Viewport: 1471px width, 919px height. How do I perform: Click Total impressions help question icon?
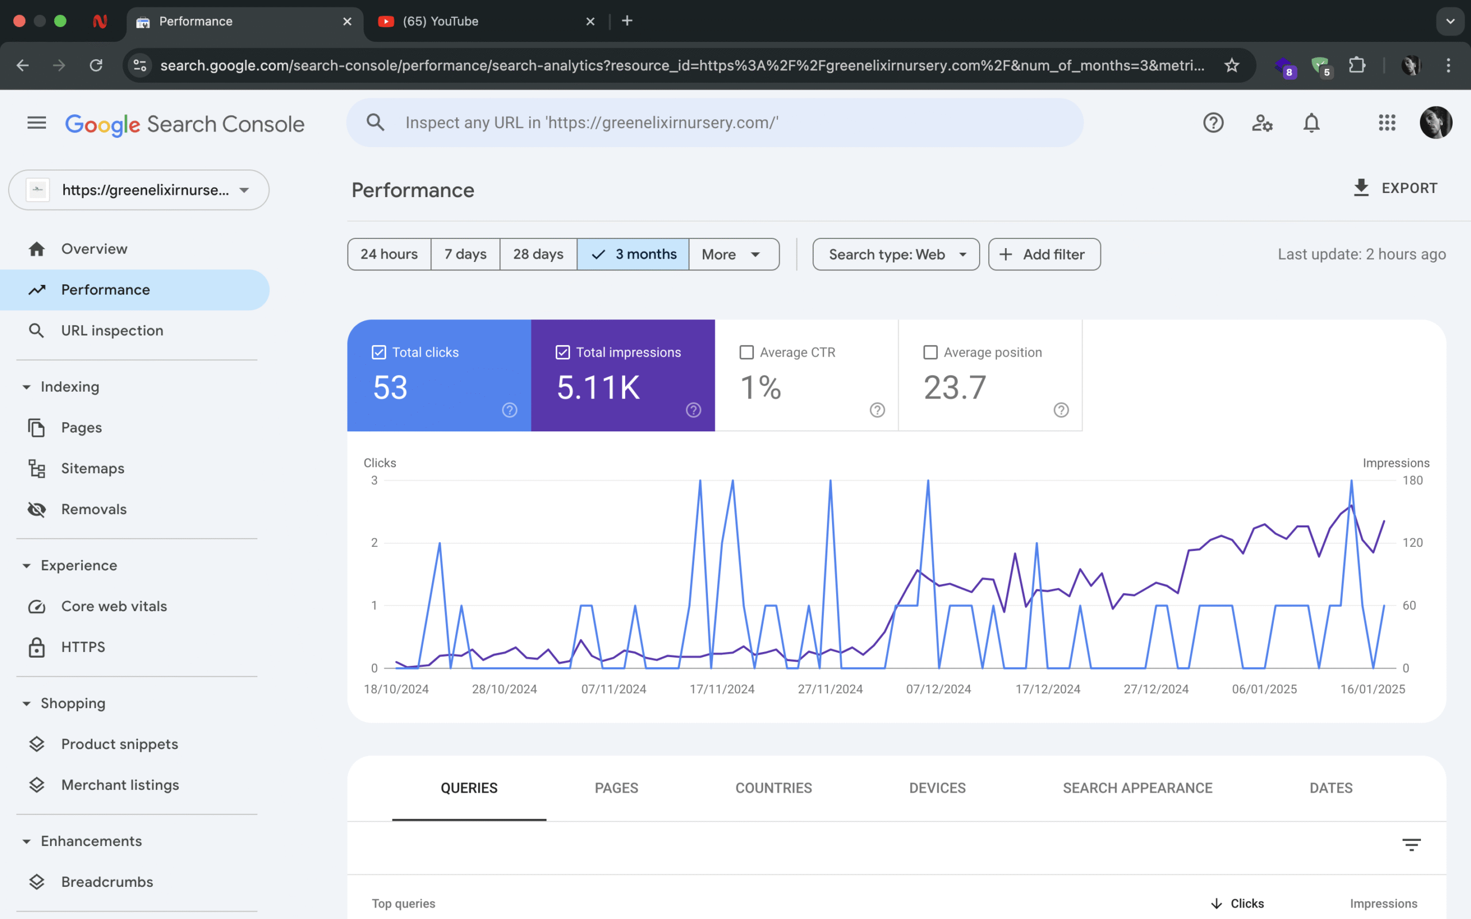(x=693, y=410)
